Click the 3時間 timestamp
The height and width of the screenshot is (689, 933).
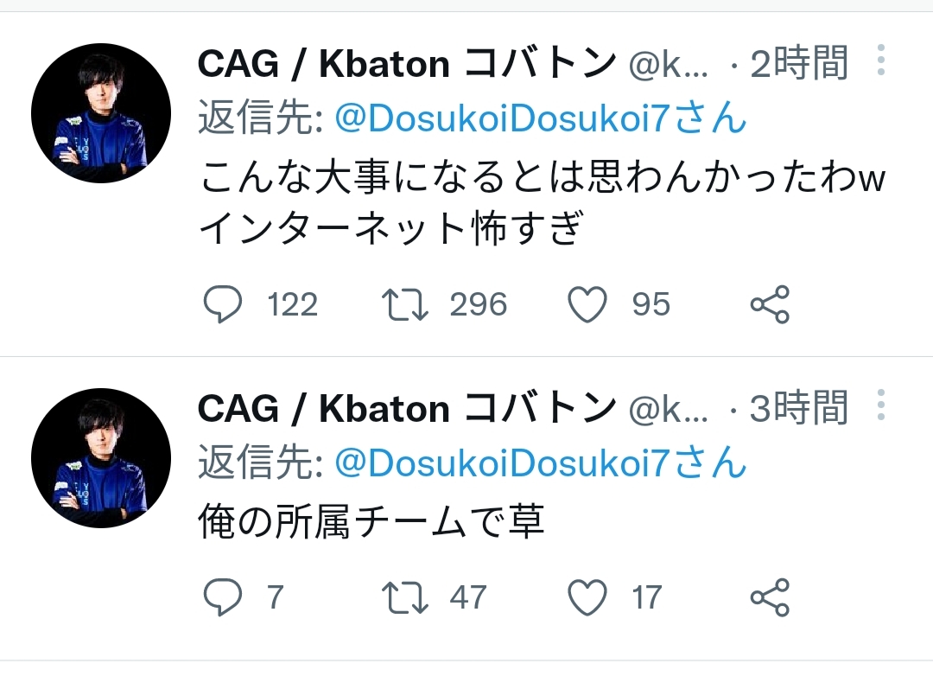pyautogui.click(x=798, y=408)
